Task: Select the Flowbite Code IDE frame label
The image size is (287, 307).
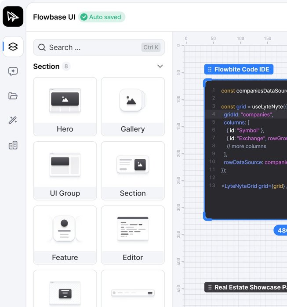Action: [x=239, y=69]
